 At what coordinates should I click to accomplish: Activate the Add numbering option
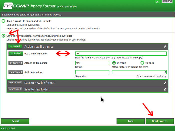[x=16, y=72]
